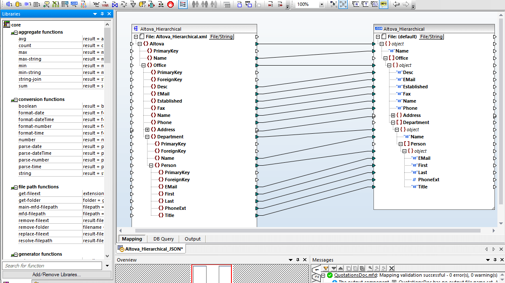Toggle annotation display with the A icon
The width and height of the screenshot is (505, 283).
pyautogui.click(x=355, y=5)
